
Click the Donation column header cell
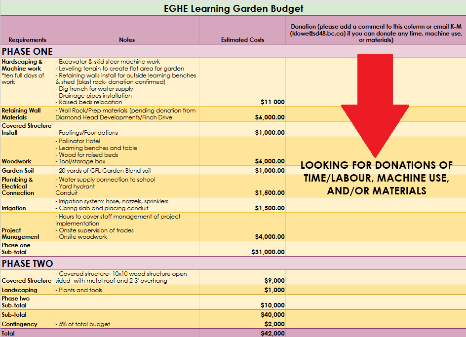tap(376, 33)
